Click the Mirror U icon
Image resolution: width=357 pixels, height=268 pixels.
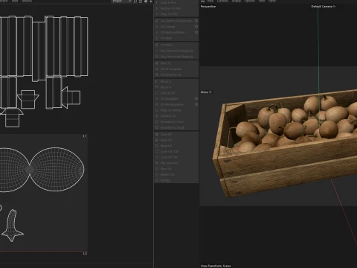tap(157, 81)
